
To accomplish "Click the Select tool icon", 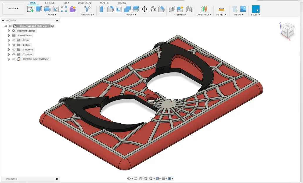I will click(256, 9).
